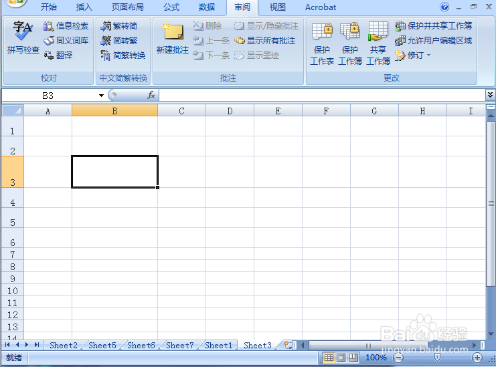Click 保护工作簿 protect workbook
The image size is (496, 367).
click(350, 43)
